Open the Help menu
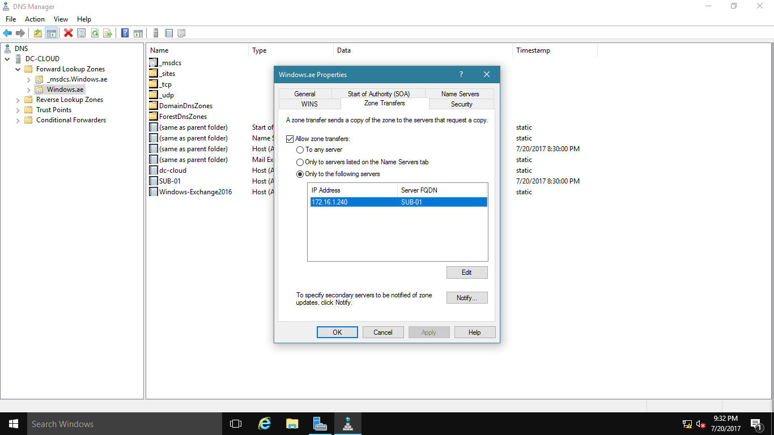Screen dimensions: 774x435 pos(84,19)
